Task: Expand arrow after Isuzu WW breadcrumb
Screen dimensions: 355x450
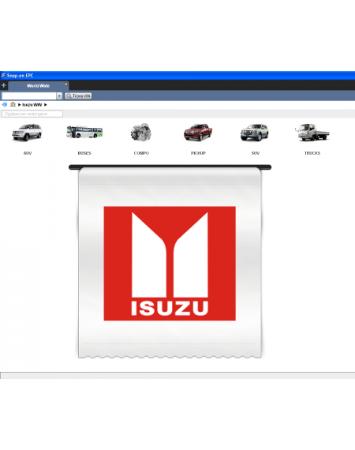Action: click(45, 105)
